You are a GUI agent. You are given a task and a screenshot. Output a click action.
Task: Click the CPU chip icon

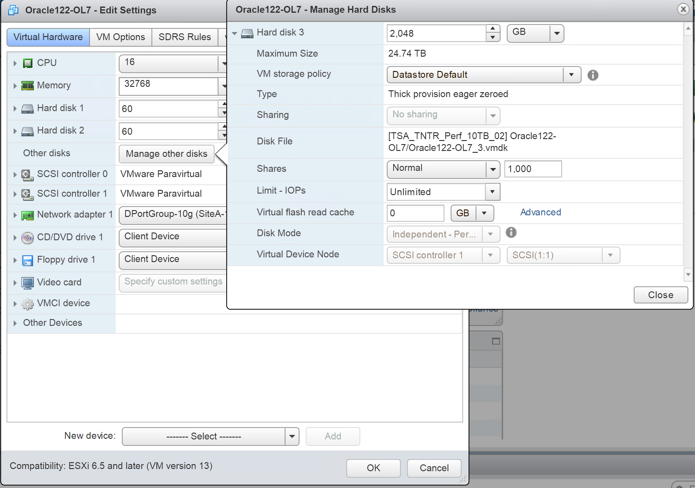[x=28, y=63]
